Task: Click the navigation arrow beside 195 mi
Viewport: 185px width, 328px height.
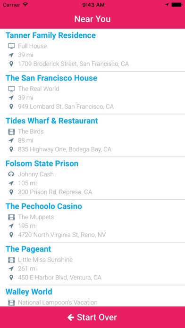Action: [11, 226]
